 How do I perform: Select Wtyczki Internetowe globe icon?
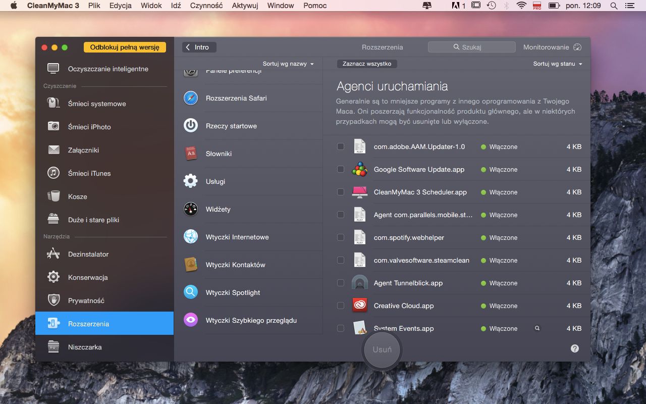[x=190, y=237]
